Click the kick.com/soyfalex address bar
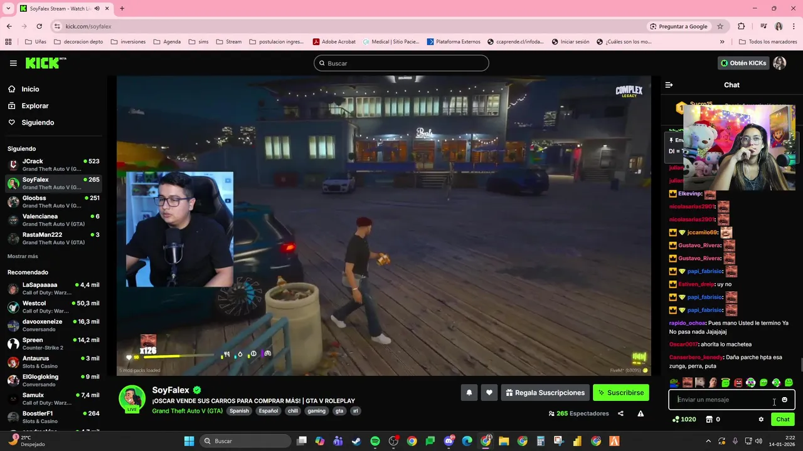803x451 pixels. [351, 26]
